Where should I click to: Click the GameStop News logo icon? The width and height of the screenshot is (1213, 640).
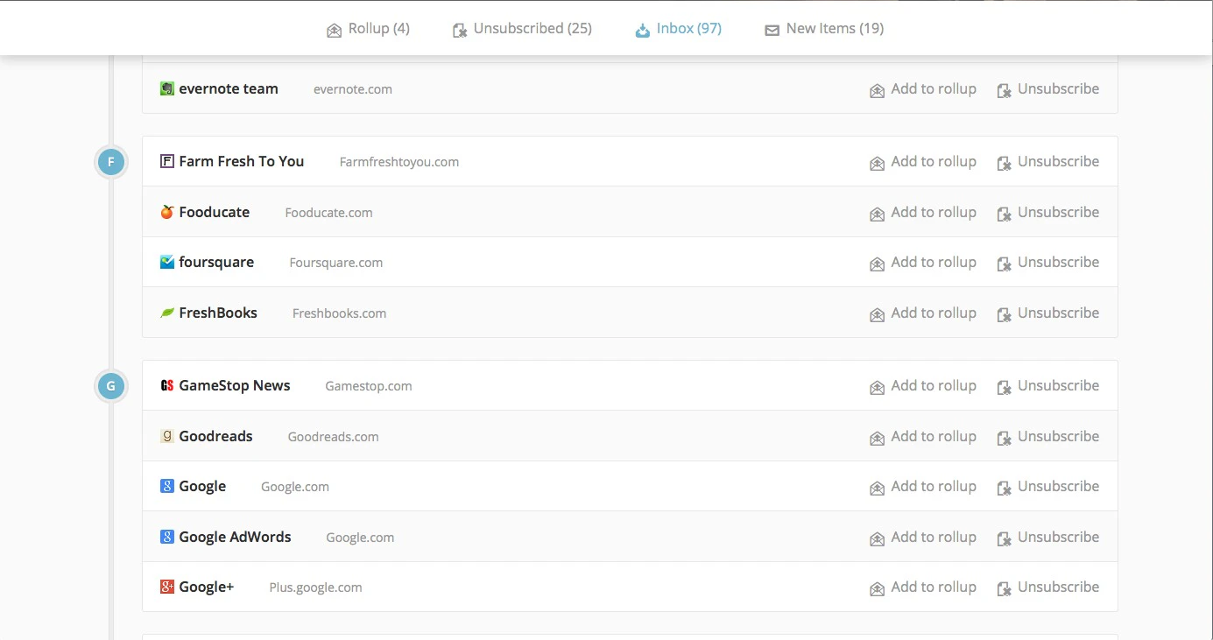point(166,384)
